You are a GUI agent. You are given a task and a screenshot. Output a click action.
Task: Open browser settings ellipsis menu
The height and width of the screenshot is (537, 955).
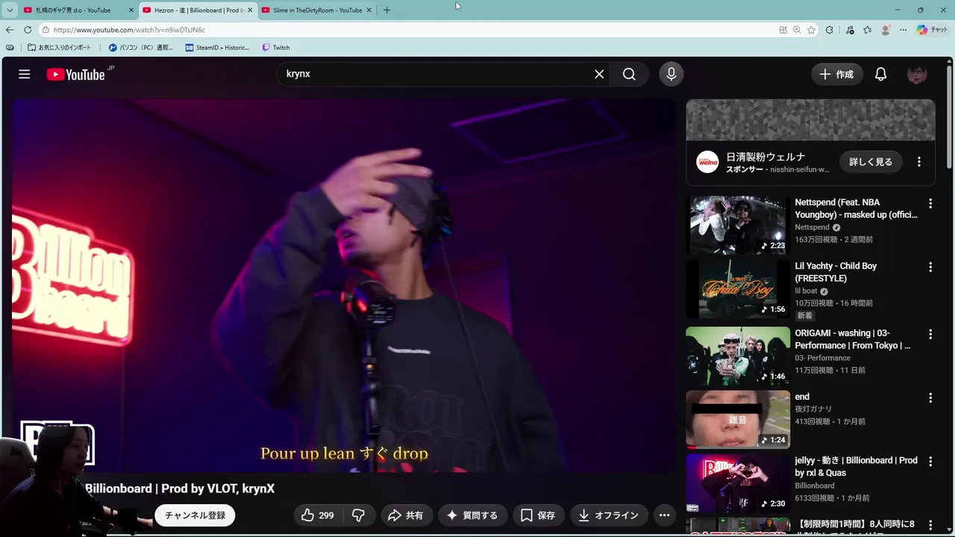[903, 30]
